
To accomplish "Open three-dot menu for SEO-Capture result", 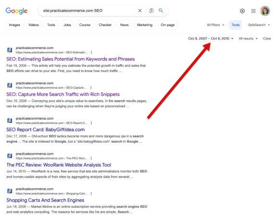I will (91, 87).
